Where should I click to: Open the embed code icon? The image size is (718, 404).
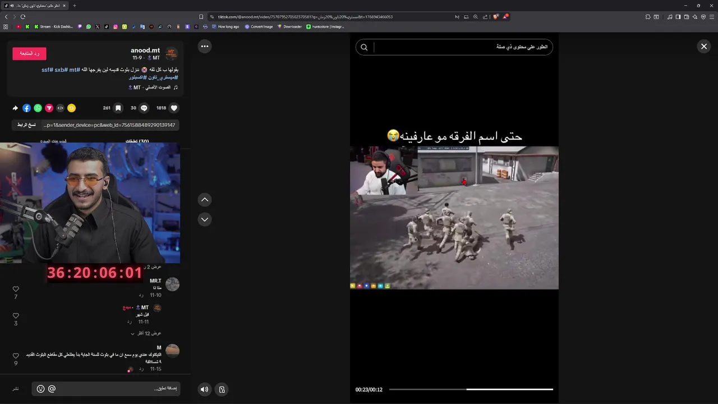60,108
